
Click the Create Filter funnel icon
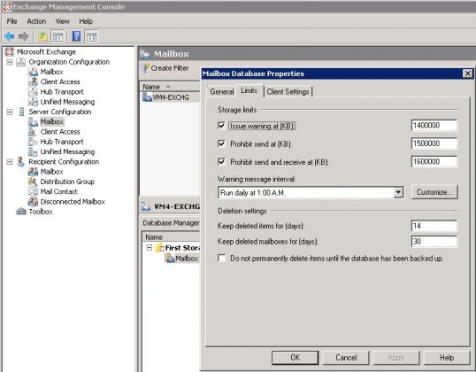[146, 68]
